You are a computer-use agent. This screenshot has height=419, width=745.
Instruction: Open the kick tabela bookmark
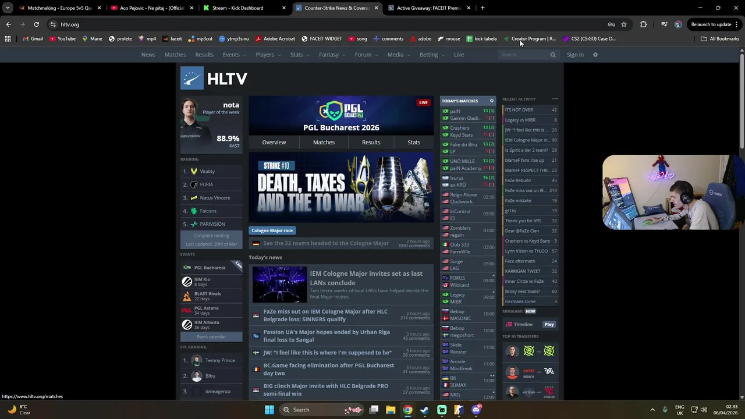point(481,39)
